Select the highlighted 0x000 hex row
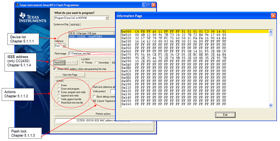Image resolution: width=280 pixels, height=141 pixels. pos(195,32)
